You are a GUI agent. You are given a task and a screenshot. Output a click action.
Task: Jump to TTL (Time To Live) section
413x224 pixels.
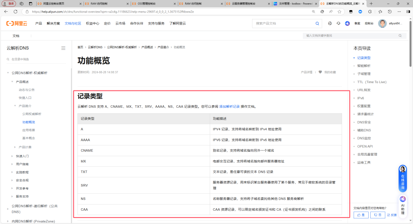pos(371,82)
